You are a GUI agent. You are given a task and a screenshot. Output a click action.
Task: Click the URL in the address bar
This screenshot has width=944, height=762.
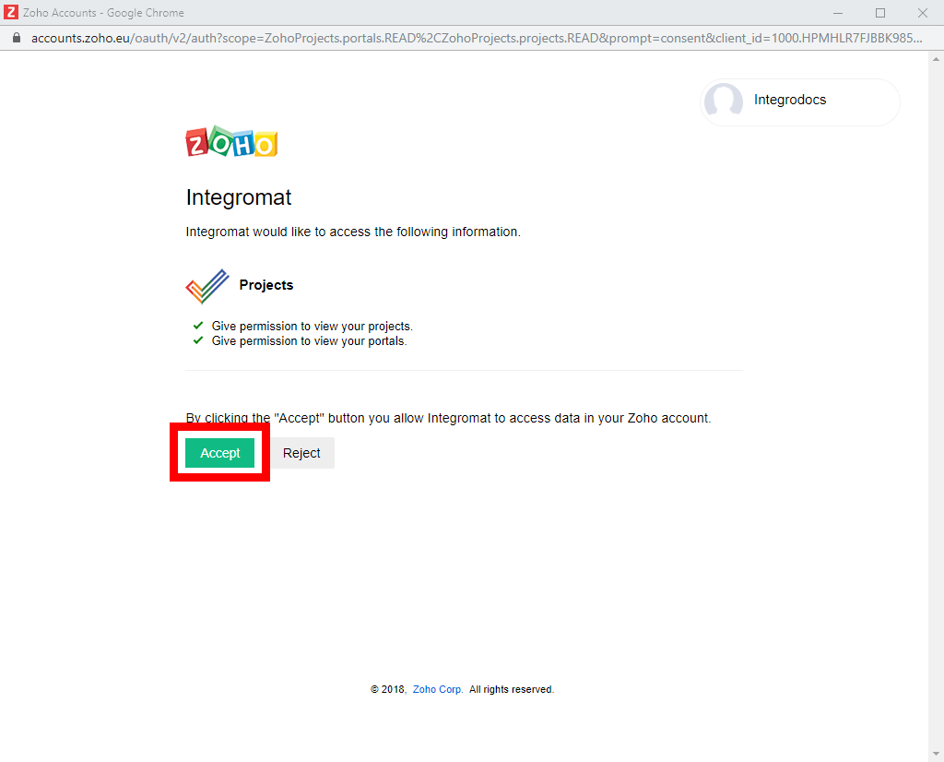477,38
